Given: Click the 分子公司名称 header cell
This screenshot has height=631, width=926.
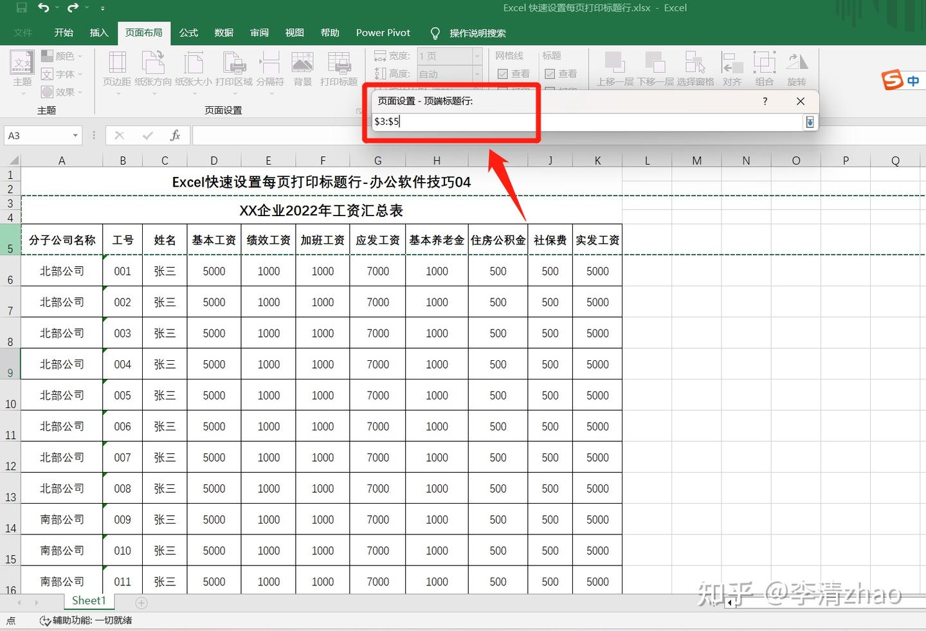Looking at the screenshot, I should coord(62,240).
